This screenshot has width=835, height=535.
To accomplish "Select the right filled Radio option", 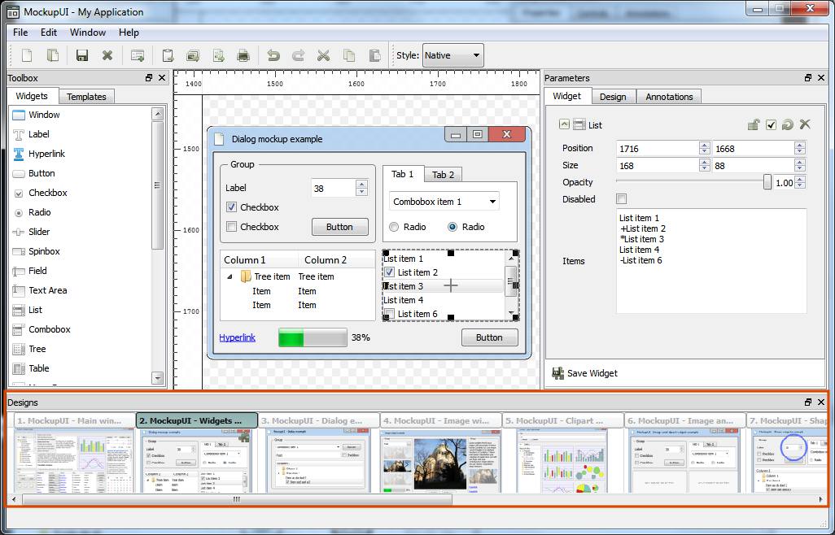I will [x=452, y=227].
